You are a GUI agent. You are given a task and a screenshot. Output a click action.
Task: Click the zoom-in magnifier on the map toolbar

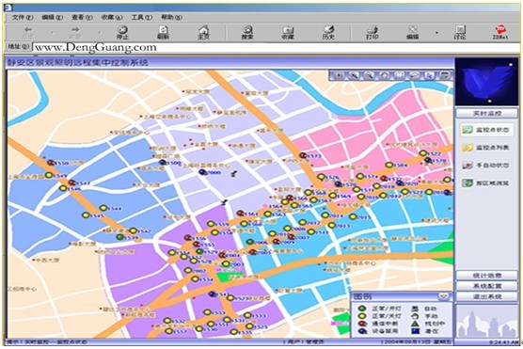click(x=354, y=76)
